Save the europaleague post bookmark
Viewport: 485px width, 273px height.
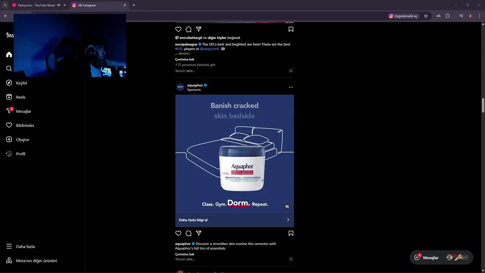click(x=291, y=29)
